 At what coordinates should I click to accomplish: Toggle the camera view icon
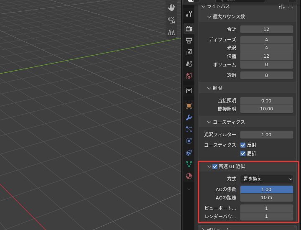click(x=171, y=20)
